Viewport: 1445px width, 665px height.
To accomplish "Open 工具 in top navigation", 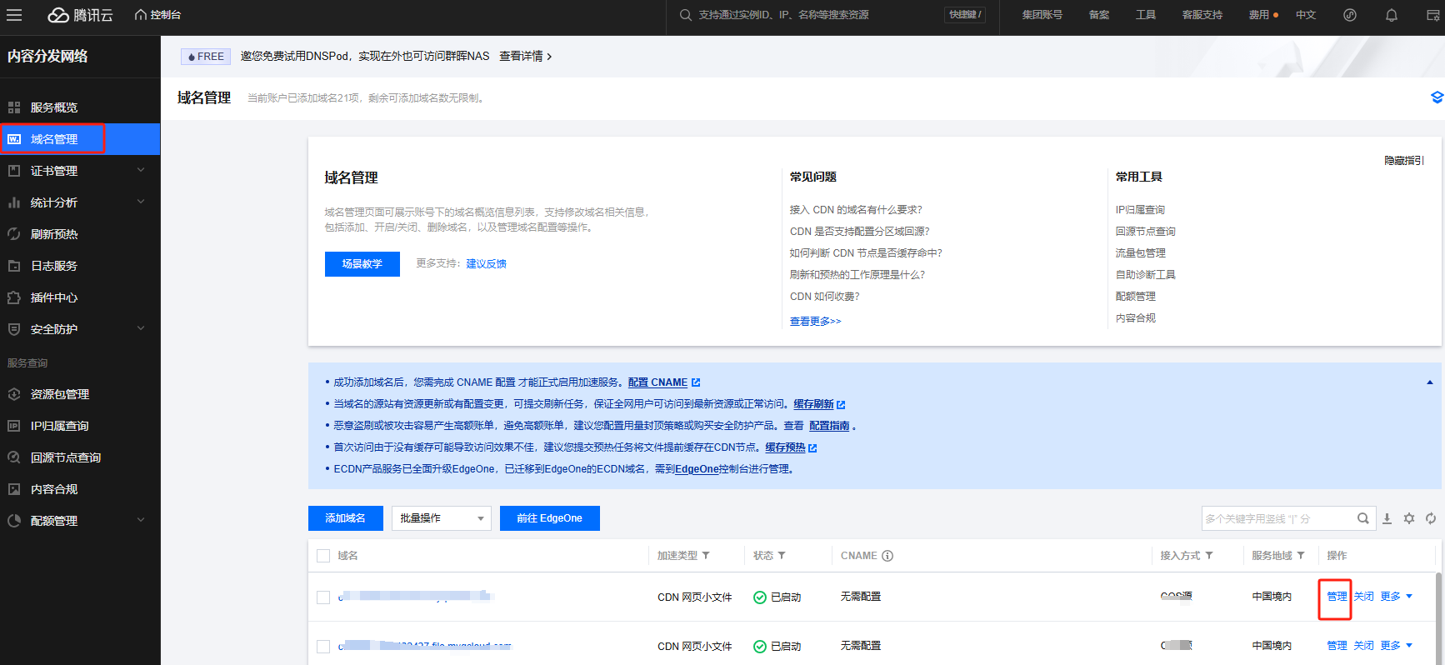I will pos(1146,15).
